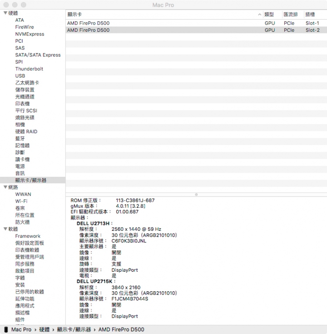
Task: Select 平行 SCSI in the sidebar
Action: click(x=26, y=110)
